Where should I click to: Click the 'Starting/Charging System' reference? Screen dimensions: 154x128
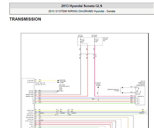point(113,90)
